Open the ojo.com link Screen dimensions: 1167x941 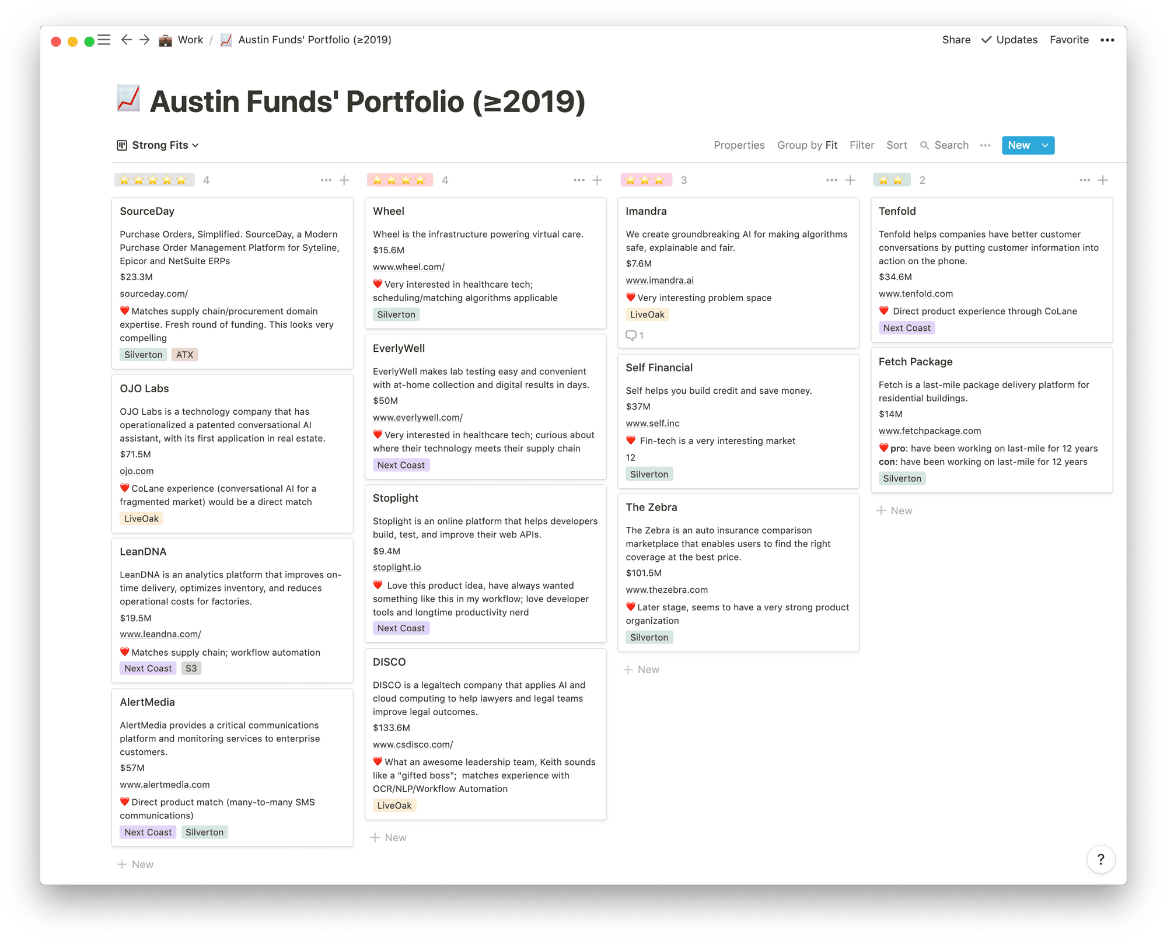pyautogui.click(x=137, y=471)
